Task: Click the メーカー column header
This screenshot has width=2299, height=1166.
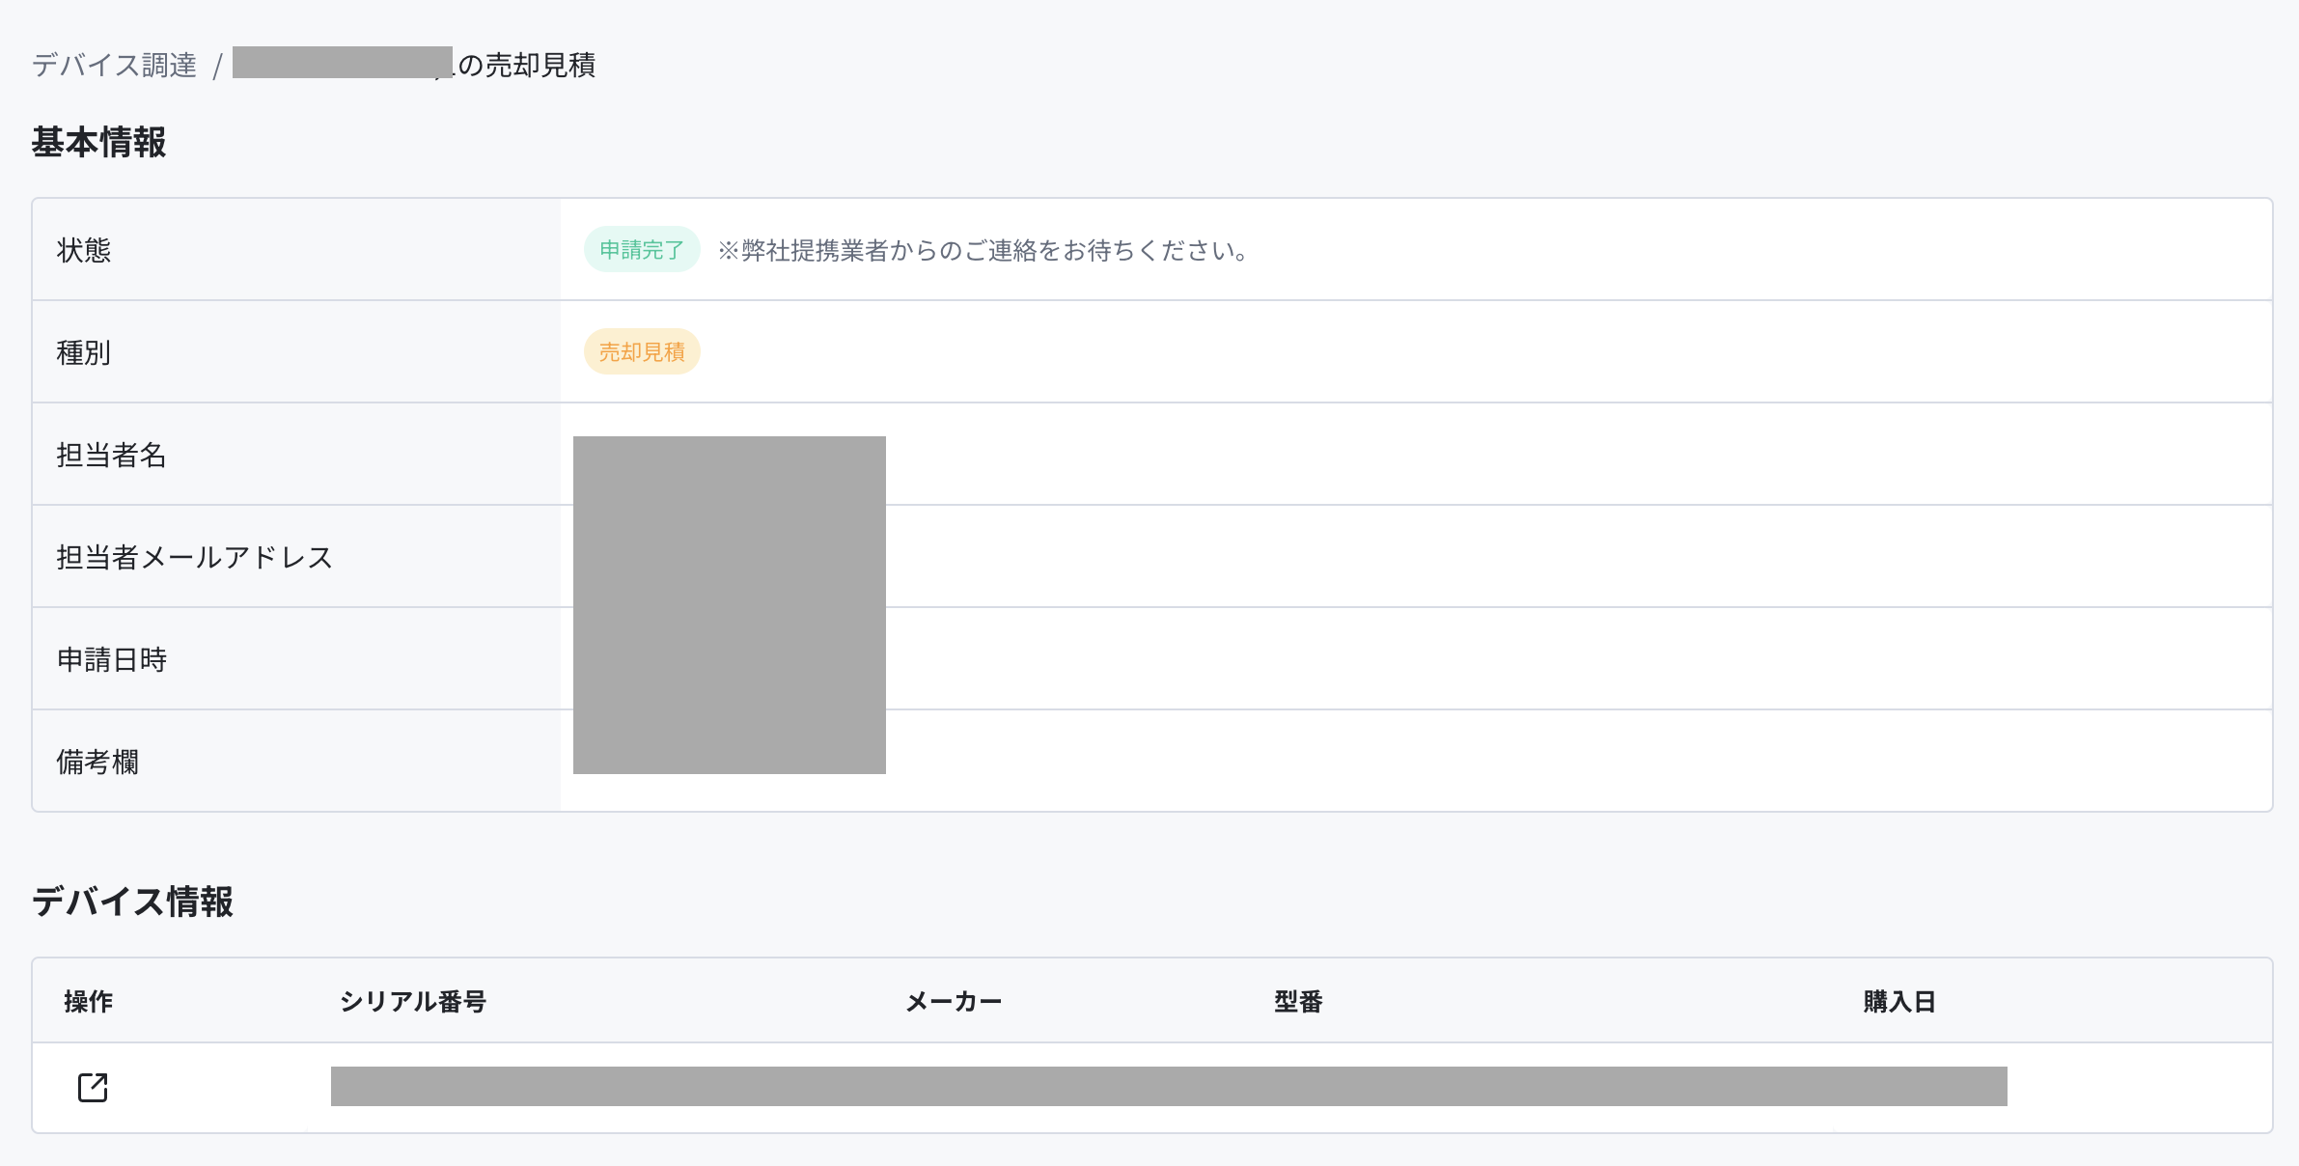Action: coord(955,1001)
